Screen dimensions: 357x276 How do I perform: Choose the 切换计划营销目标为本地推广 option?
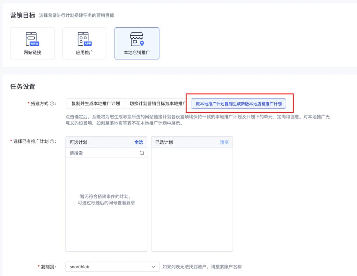158,104
